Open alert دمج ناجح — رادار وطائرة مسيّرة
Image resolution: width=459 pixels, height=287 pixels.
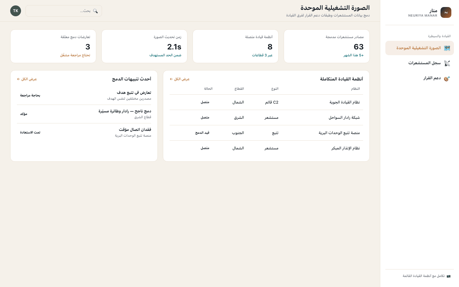pos(84,114)
